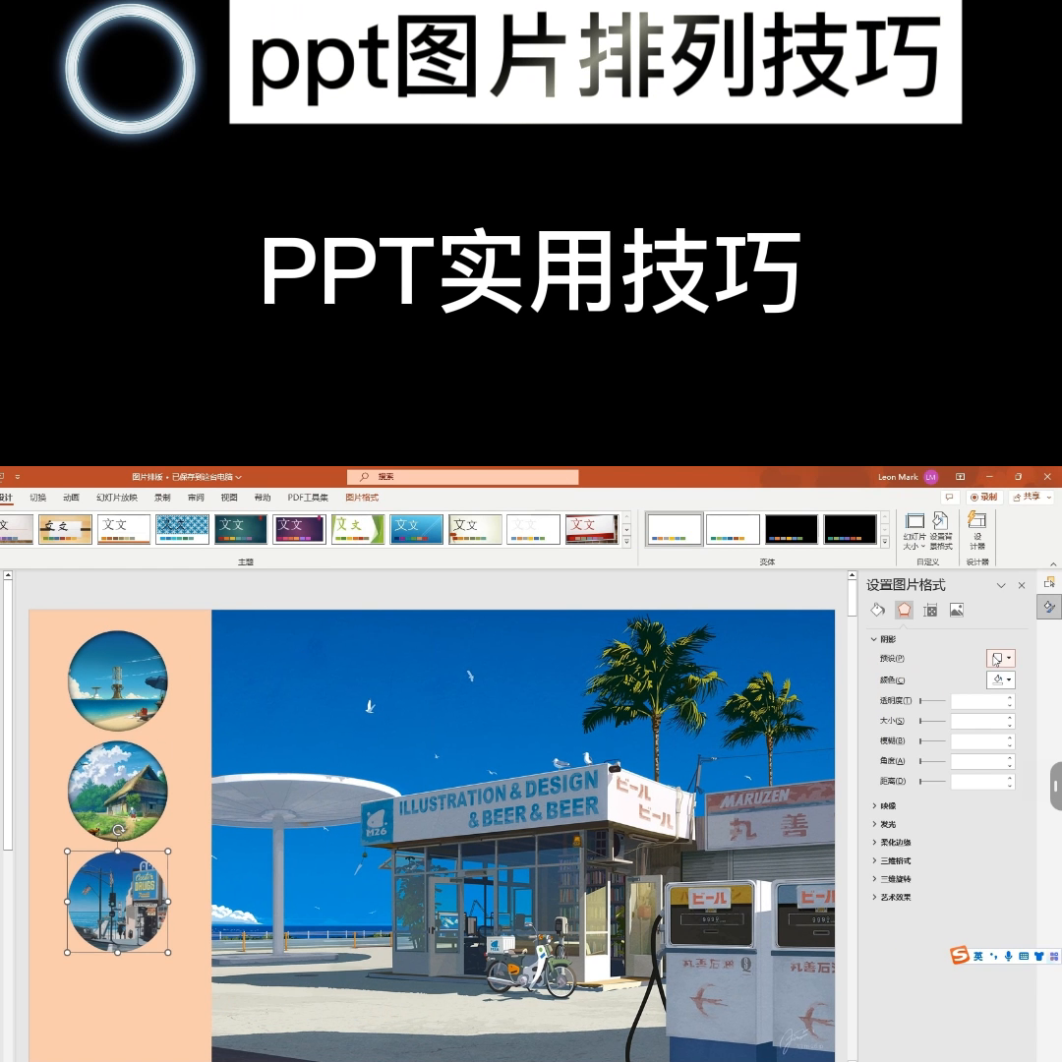Close the 设置图片格式 pane

pyautogui.click(x=1022, y=585)
